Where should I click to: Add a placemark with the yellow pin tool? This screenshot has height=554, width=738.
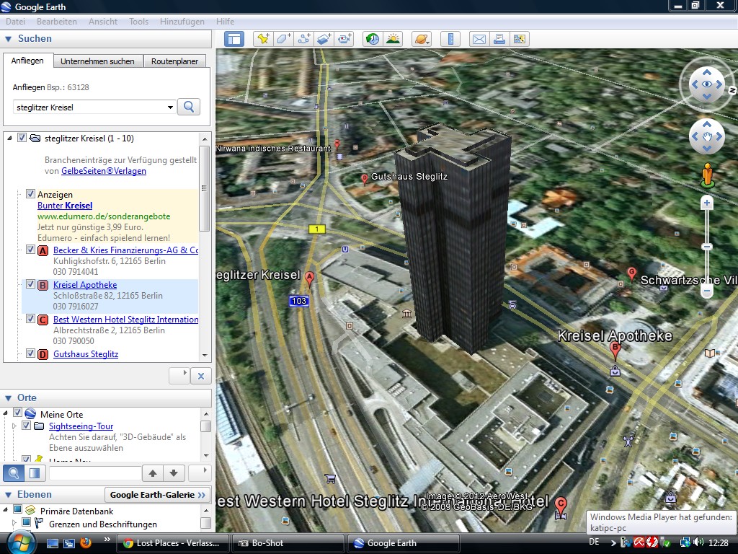[263, 39]
